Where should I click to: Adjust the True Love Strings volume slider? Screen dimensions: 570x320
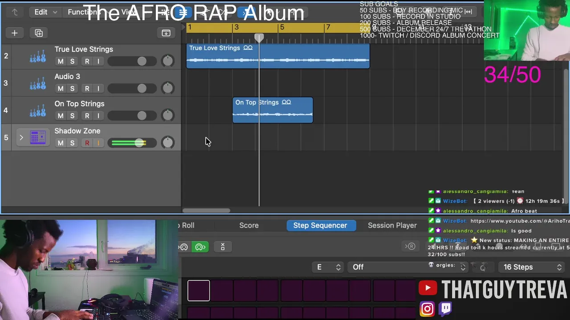pyautogui.click(x=132, y=61)
